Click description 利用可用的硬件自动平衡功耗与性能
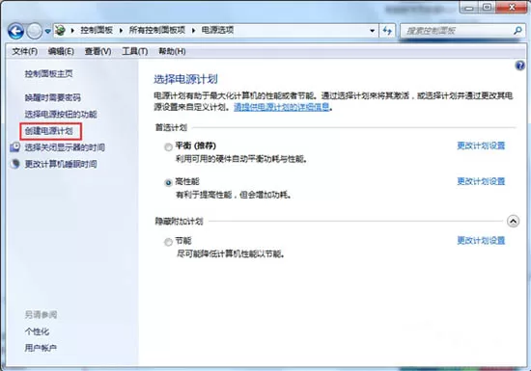The height and width of the screenshot is (371, 531). point(241,159)
